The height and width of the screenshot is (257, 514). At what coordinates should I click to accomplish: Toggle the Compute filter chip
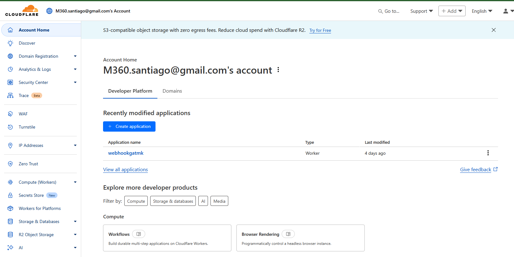point(136,201)
